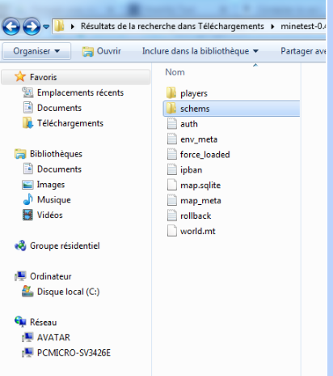This screenshot has width=333, height=376.
Task: Select Bibliothèques in navigation pane
Action: (56, 154)
